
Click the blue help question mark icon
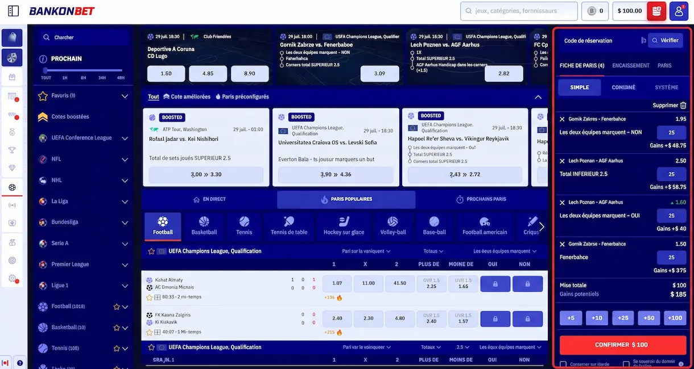(19, 363)
